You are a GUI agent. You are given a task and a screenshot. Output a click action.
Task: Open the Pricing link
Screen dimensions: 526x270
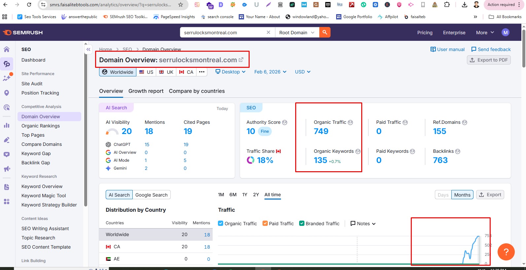click(x=425, y=33)
